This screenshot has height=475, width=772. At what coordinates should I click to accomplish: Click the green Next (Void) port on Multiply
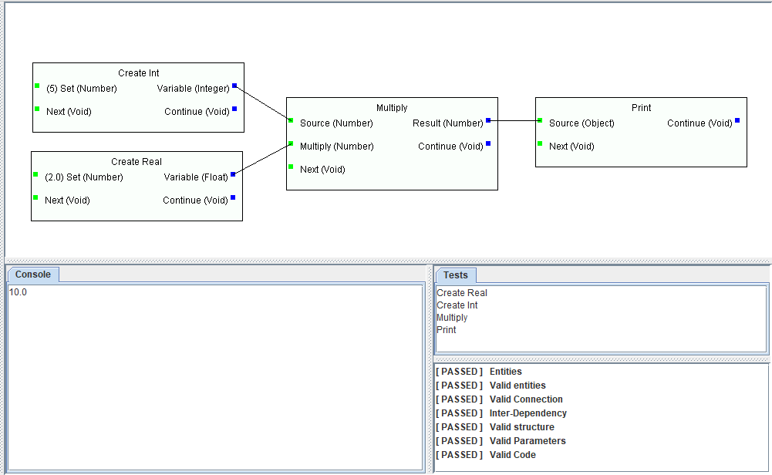[291, 167]
